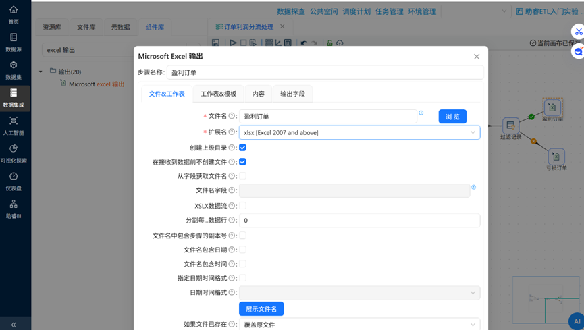Open the 首页 home icon in sidebar
The image size is (584, 330).
[14, 14]
